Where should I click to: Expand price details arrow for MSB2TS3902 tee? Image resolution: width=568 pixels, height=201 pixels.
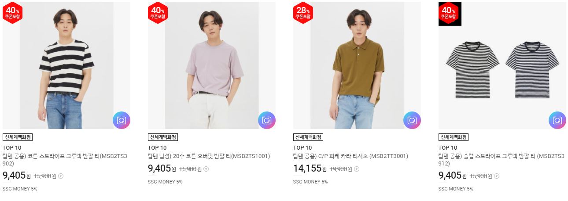coord(61,176)
